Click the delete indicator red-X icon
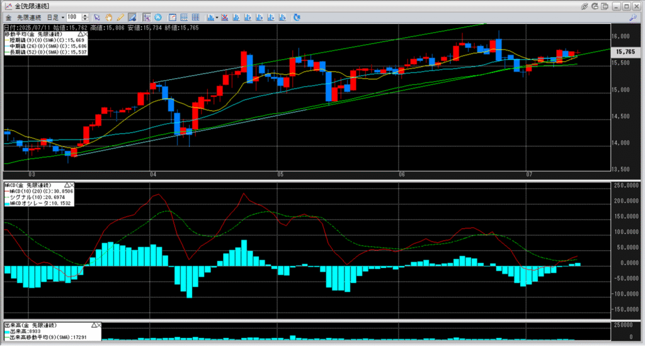The image size is (645, 346). 225,17
